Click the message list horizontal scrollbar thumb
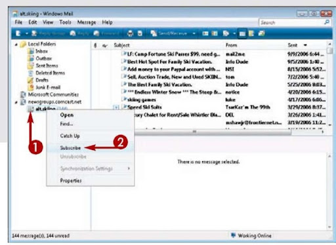 tap(212, 132)
